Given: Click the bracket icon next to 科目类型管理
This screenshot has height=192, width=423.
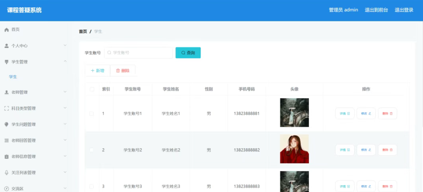Looking at the screenshot, I should coord(7,108).
